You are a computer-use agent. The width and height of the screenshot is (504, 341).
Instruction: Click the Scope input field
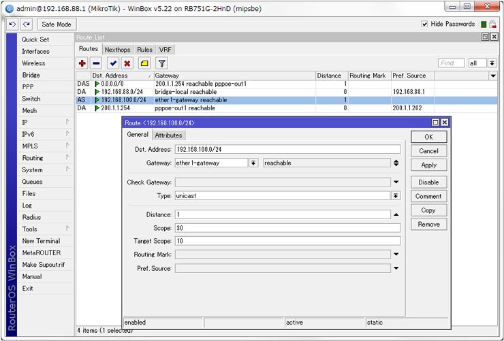click(x=287, y=228)
